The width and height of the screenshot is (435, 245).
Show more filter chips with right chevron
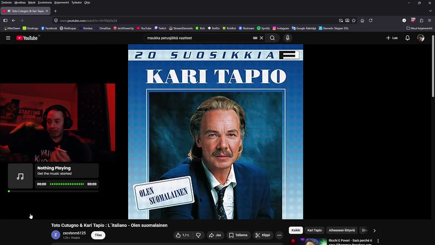(x=375, y=231)
